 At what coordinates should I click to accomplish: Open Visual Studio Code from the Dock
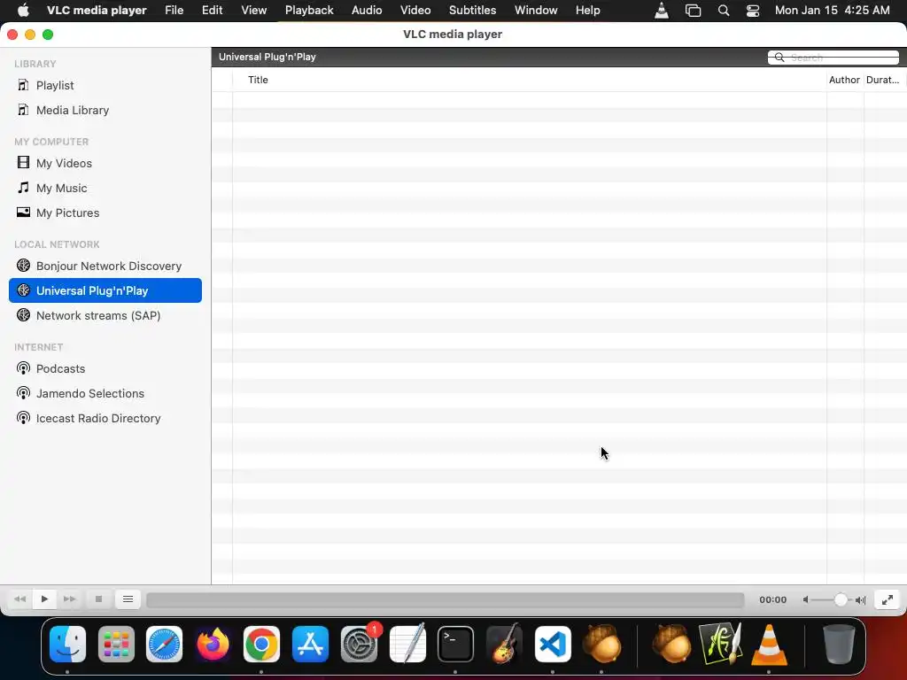[553, 645]
